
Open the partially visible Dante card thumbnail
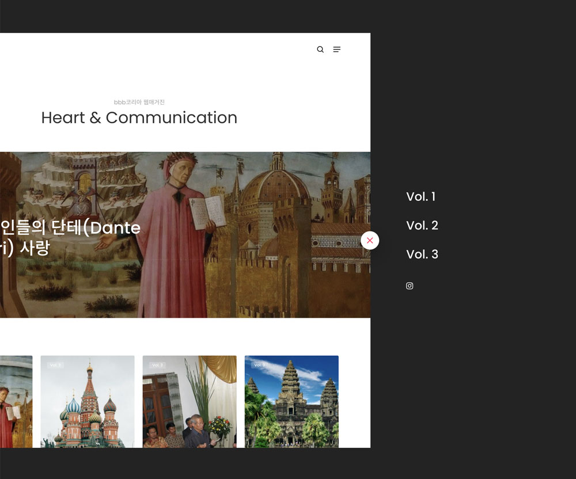[16, 401]
